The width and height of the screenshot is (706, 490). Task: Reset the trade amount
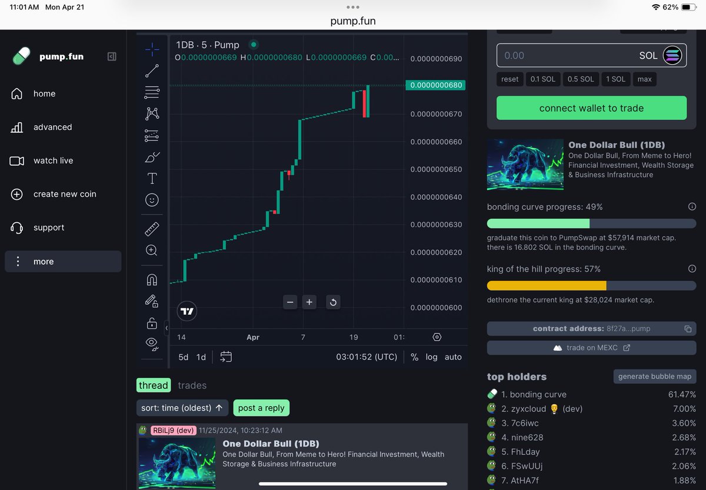point(510,79)
